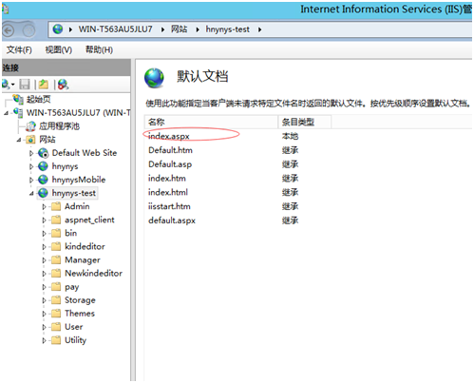Select the 起始页 tree item label
474x383 pixels.
click(38, 100)
